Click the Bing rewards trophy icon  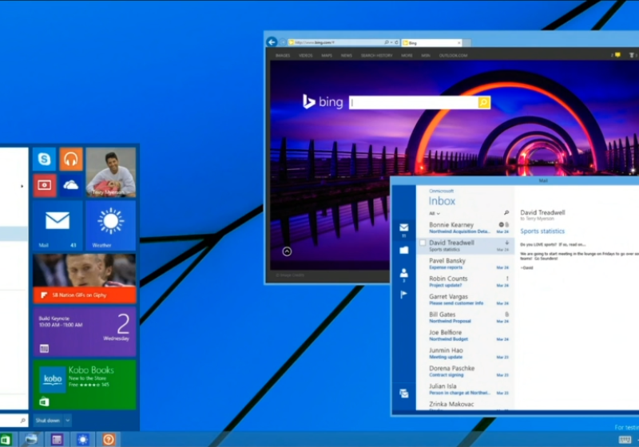point(631,55)
